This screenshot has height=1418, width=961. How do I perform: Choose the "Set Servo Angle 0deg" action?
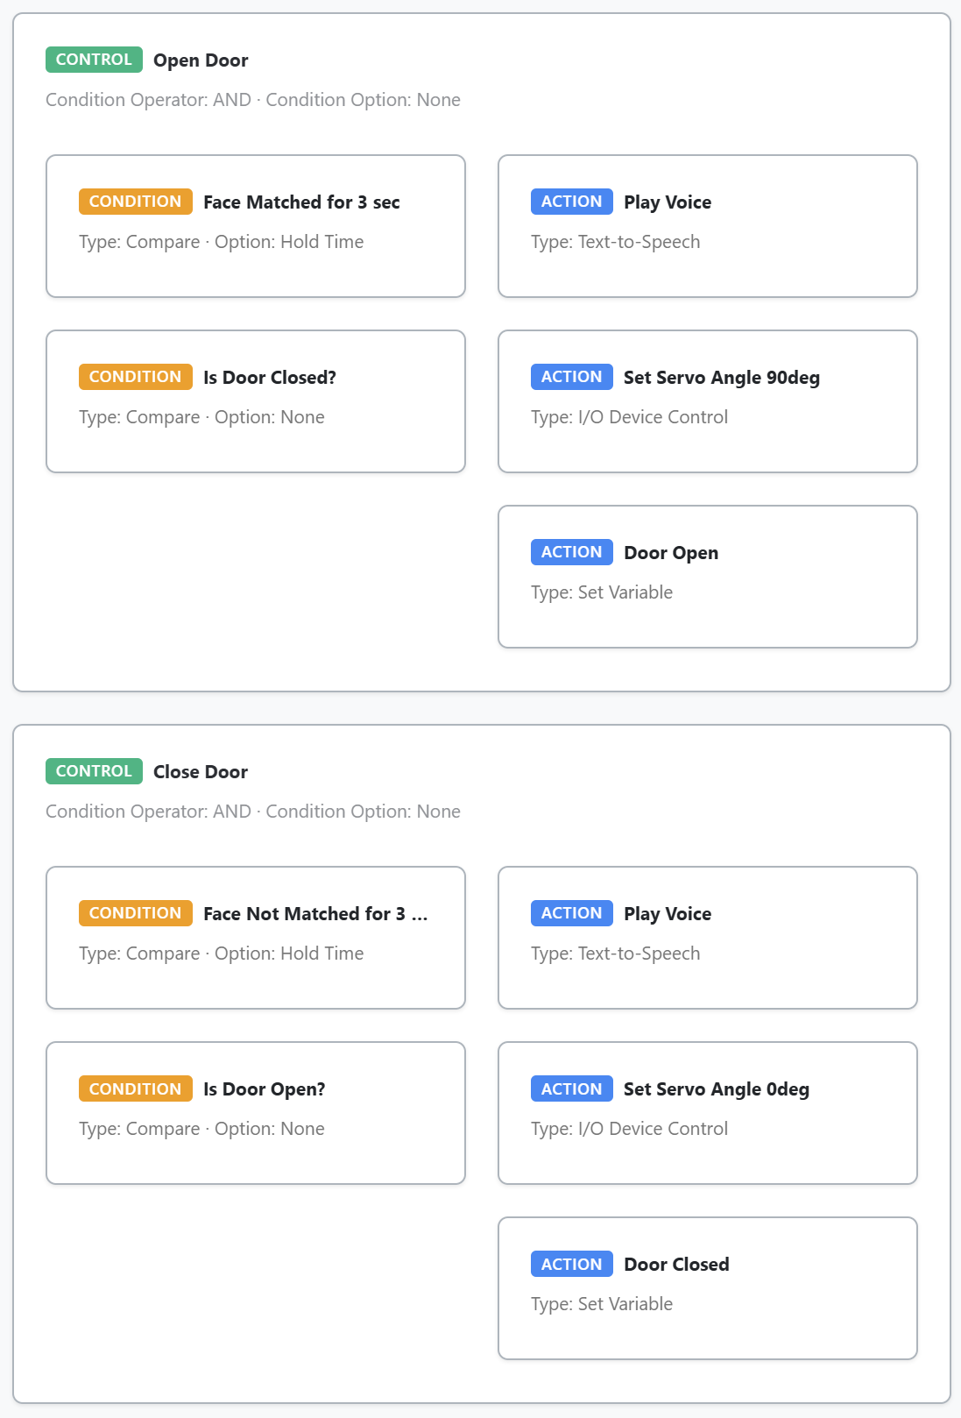pos(716,1089)
